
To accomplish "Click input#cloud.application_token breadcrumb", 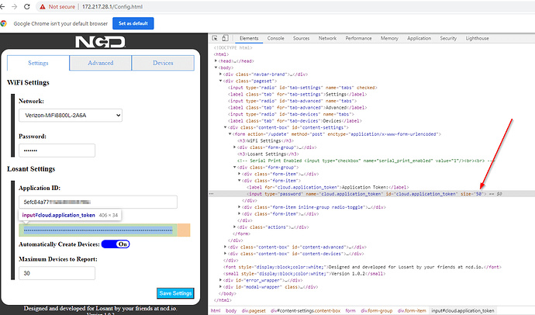I will 463,310.
